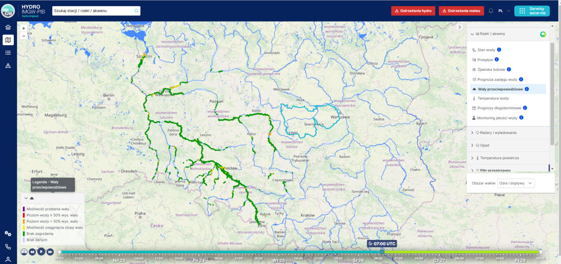The width and height of the screenshot is (561, 264).
Task: Enable the Temperatura wody layer
Action: point(493,98)
